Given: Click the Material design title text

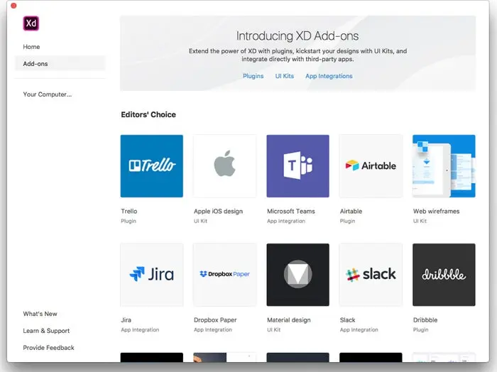Looking at the screenshot, I should pos(289,320).
